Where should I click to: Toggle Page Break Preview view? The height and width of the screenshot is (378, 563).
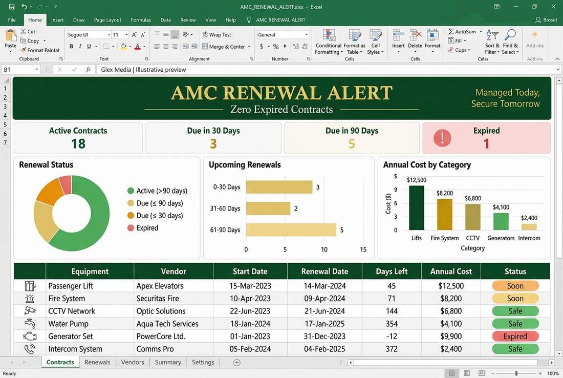482,373
